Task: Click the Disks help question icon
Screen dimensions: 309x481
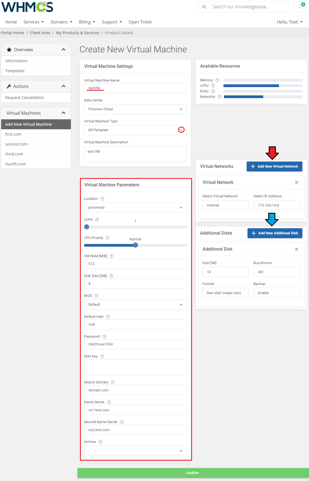Action: point(213,91)
